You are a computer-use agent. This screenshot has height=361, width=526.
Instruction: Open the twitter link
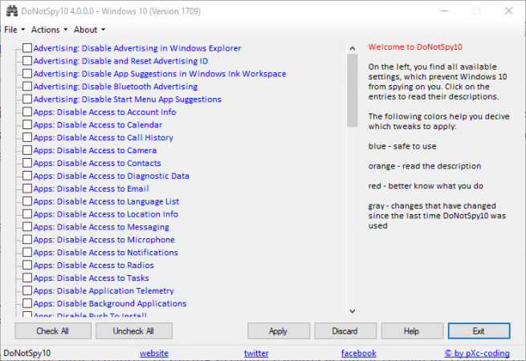(x=256, y=353)
